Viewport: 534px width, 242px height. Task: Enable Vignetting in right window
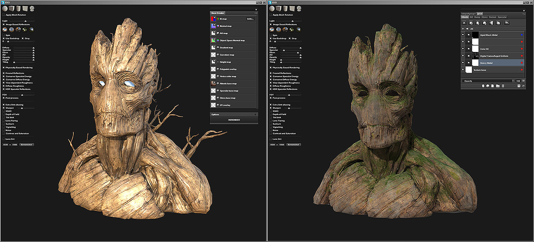(270, 127)
